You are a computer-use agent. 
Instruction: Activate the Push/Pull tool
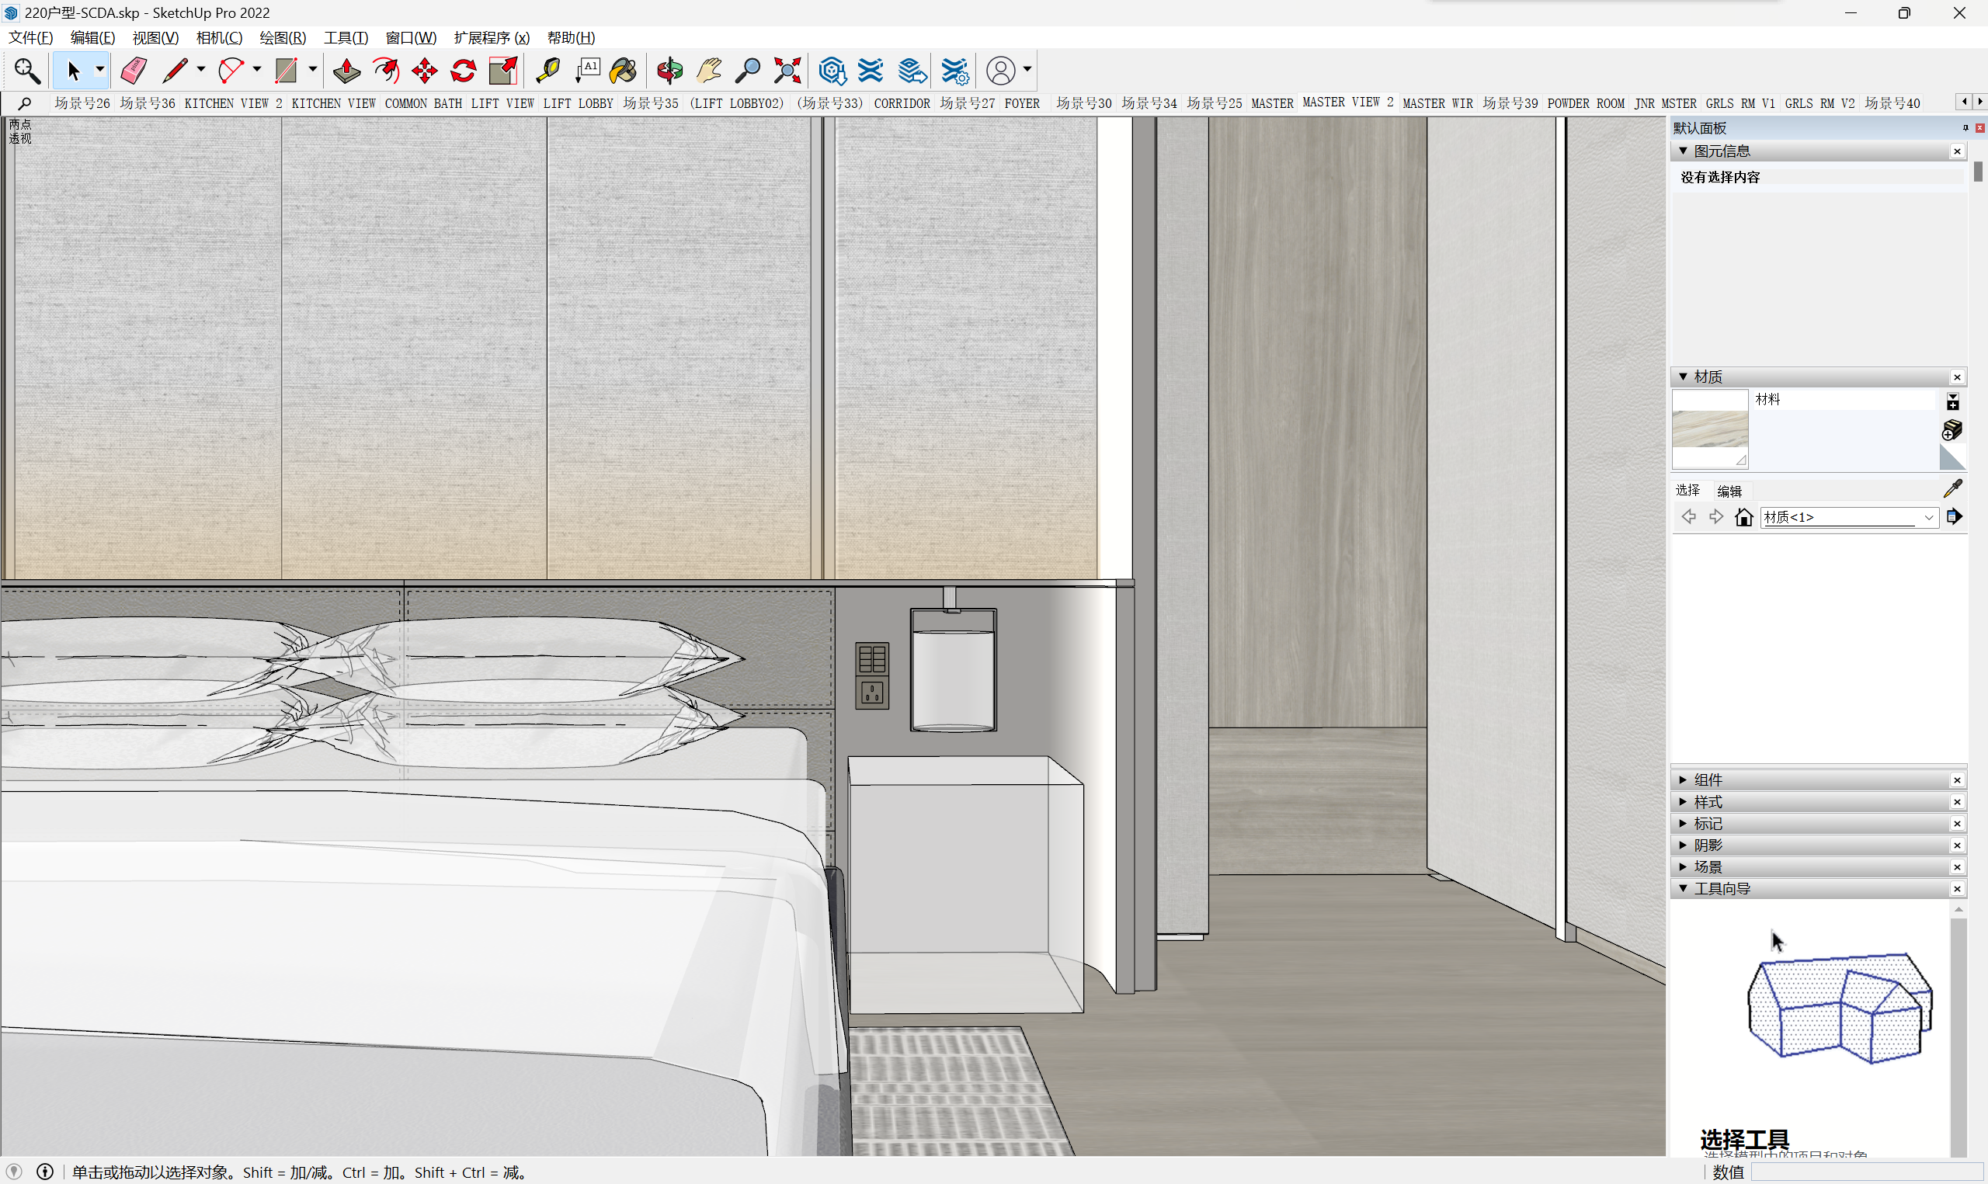coord(346,71)
